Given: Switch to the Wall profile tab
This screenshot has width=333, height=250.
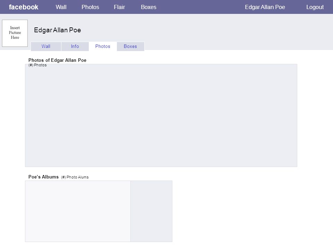Looking at the screenshot, I should pyautogui.click(x=46, y=46).
